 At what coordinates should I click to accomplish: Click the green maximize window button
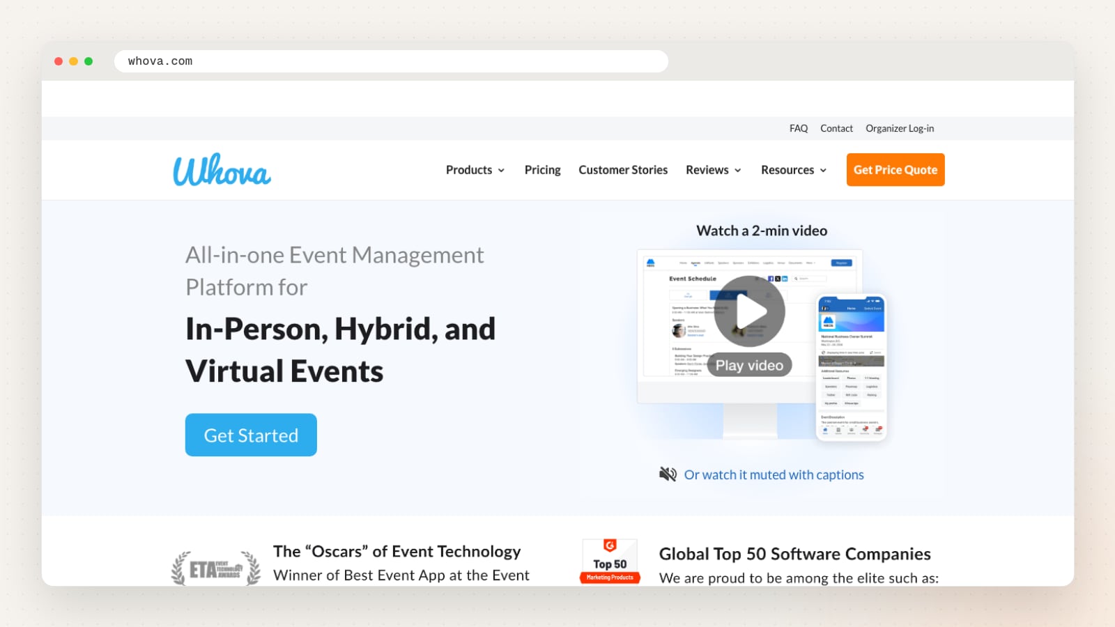click(x=89, y=61)
